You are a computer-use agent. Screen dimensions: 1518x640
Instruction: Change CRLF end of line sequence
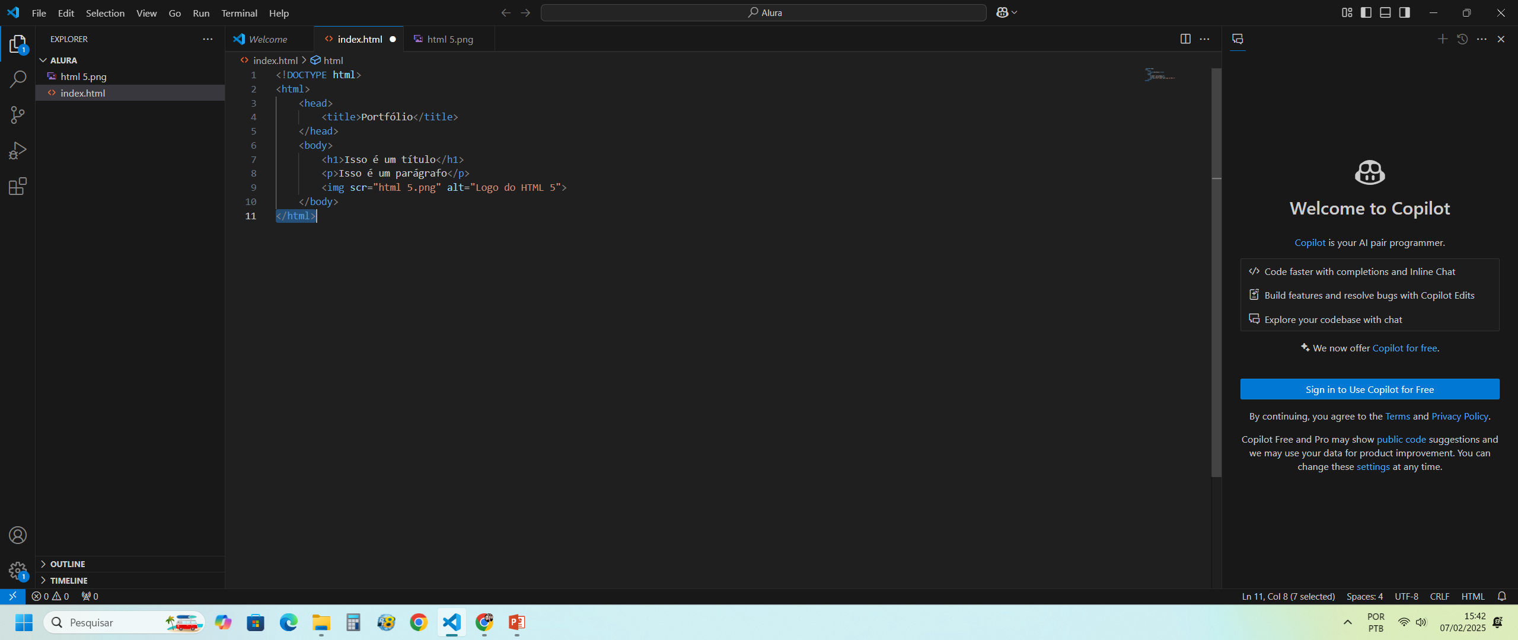[x=1440, y=596]
